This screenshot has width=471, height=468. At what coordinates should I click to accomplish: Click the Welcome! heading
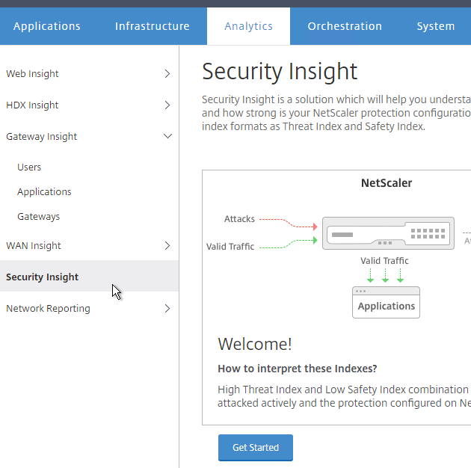pos(255,344)
